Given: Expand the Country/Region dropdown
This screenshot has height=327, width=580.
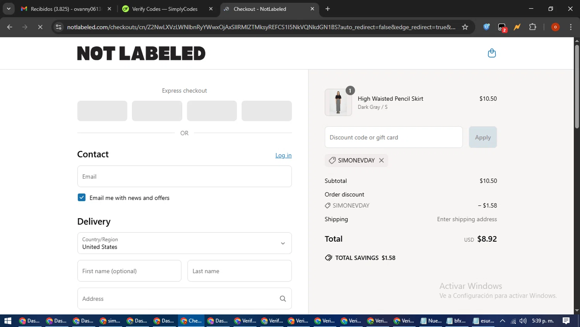Looking at the screenshot, I should coord(184,243).
